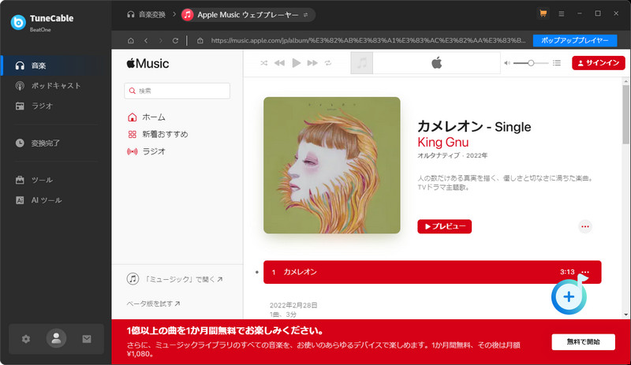Select ポッドキャスト in the sidebar
This screenshot has width=631, height=365.
click(56, 86)
